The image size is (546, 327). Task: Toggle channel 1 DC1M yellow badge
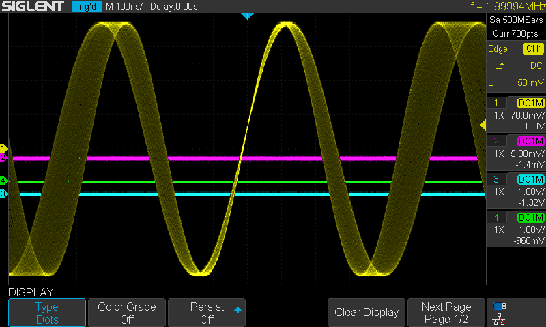click(530, 103)
